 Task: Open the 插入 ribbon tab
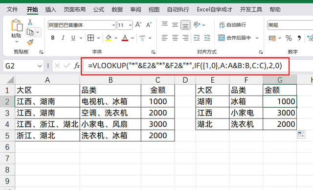click(50, 9)
